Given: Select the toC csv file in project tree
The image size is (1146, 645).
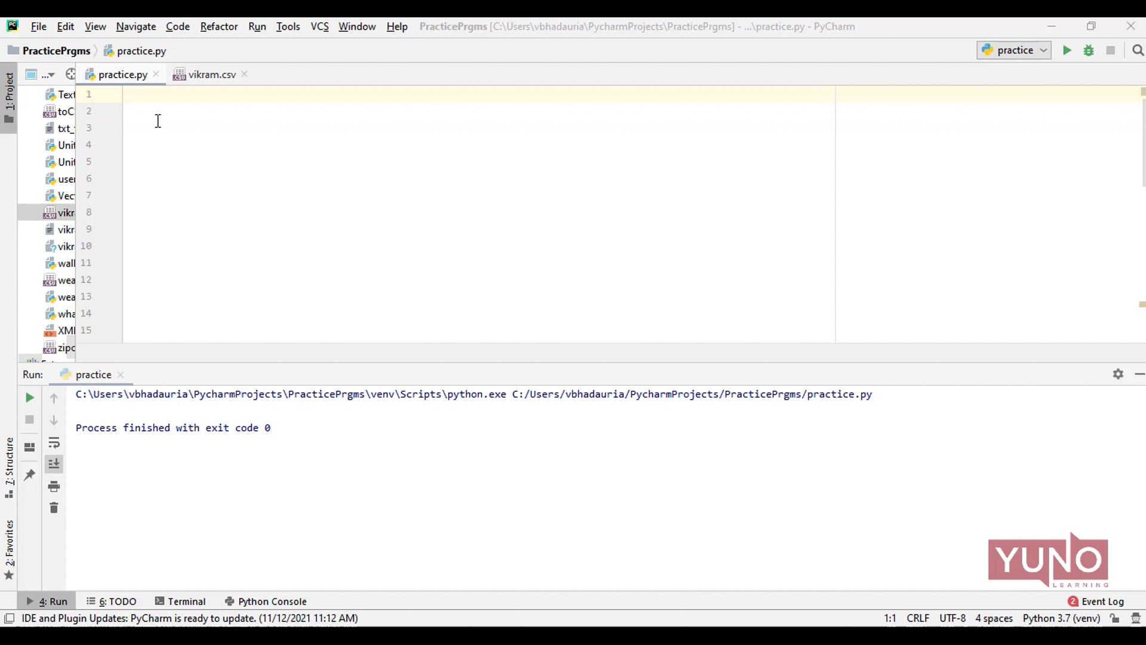Looking at the screenshot, I should point(59,112).
